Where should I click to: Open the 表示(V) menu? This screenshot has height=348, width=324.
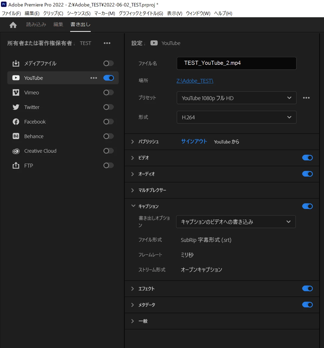click(174, 13)
